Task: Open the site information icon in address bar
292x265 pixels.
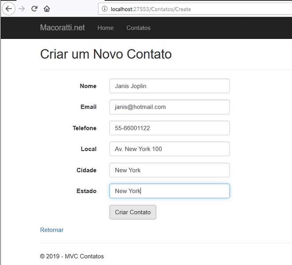Action: click(x=105, y=9)
